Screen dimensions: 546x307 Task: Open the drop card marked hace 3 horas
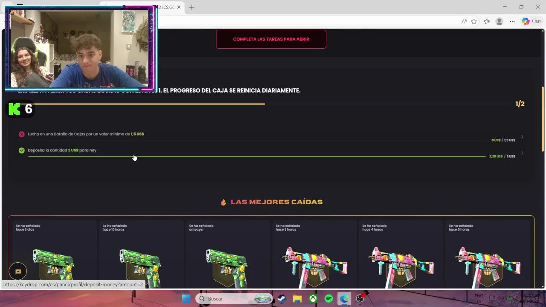point(314,254)
